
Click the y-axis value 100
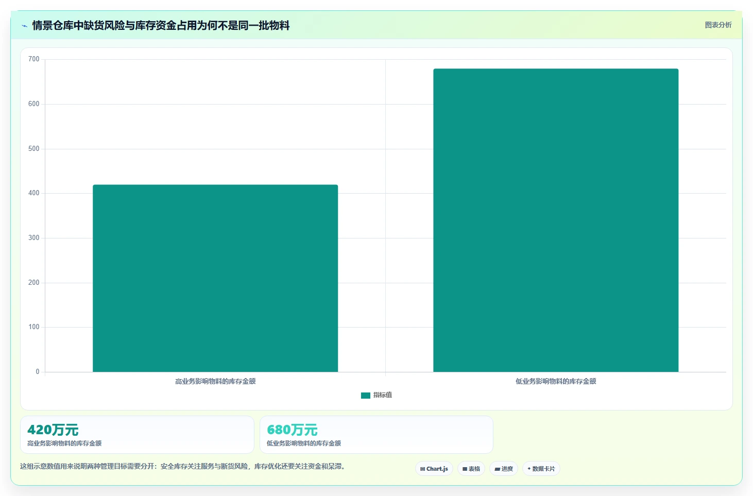click(x=34, y=327)
